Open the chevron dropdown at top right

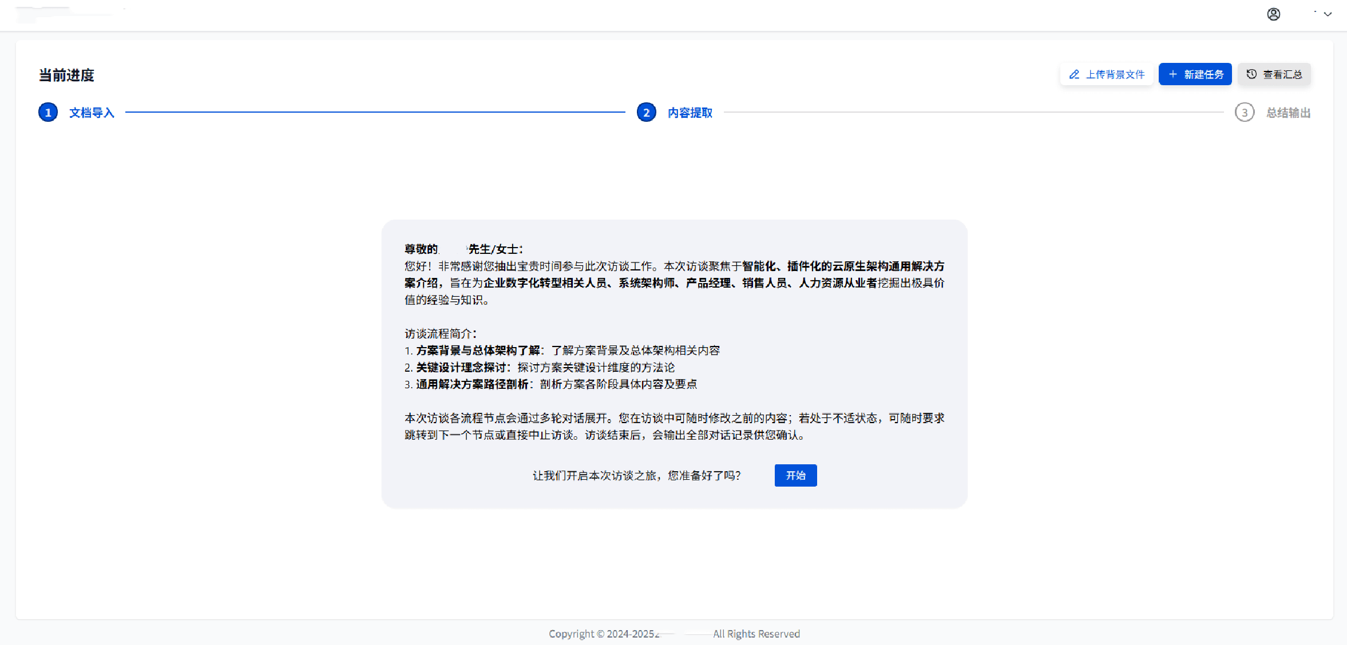click(x=1326, y=14)
